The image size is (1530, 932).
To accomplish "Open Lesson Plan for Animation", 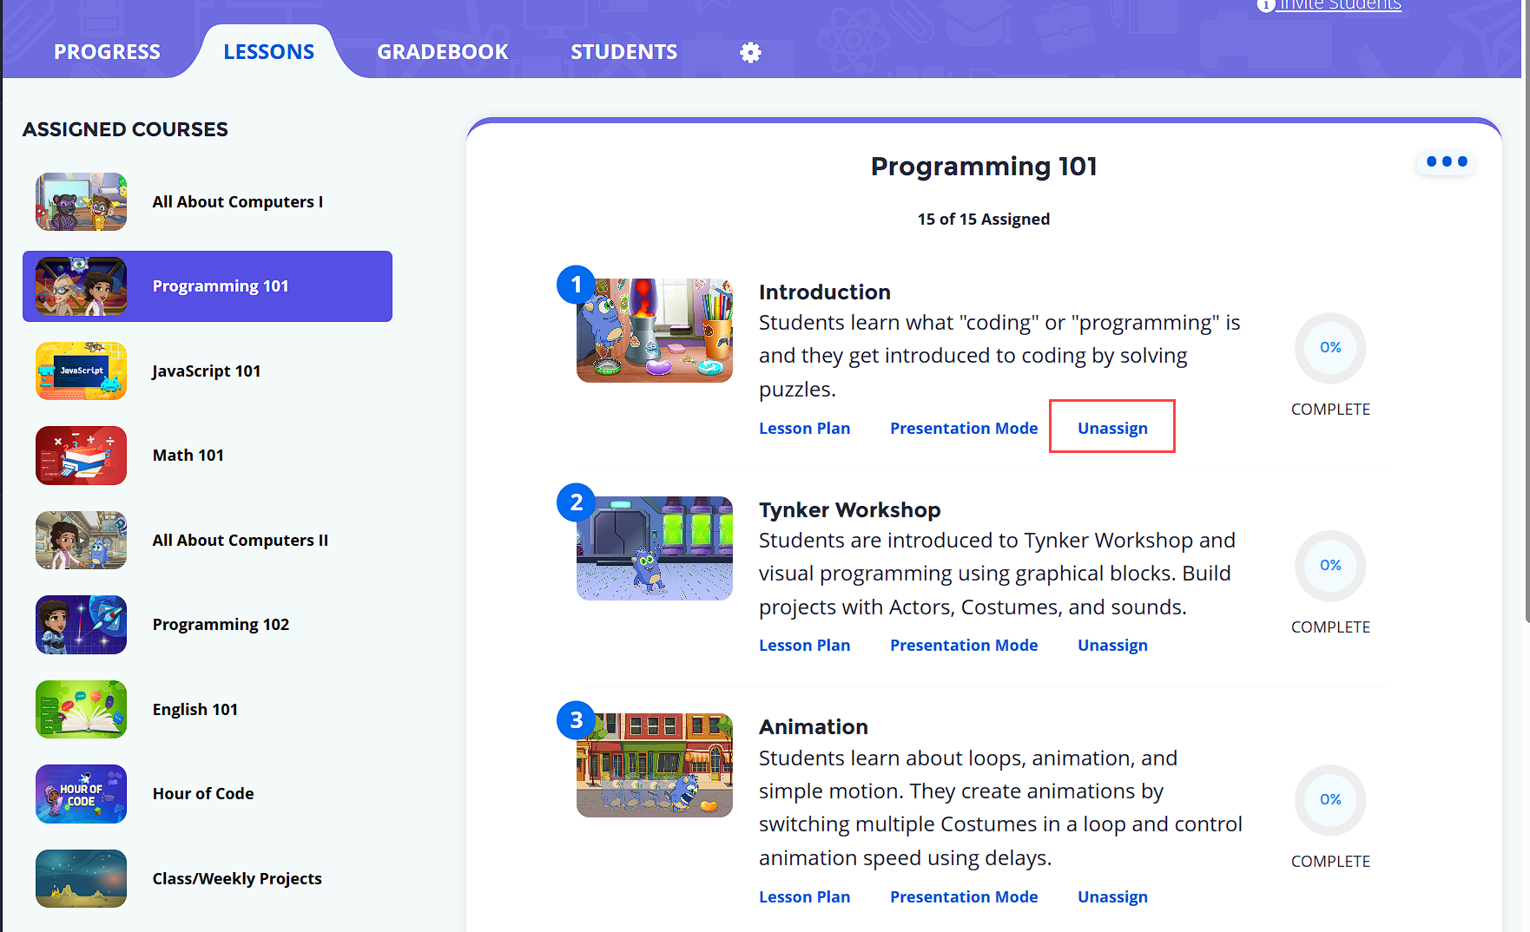I will (804, 896).
